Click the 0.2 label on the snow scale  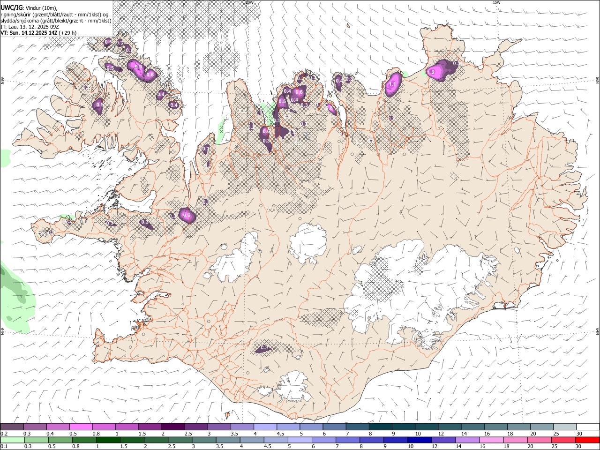[4, 434]
